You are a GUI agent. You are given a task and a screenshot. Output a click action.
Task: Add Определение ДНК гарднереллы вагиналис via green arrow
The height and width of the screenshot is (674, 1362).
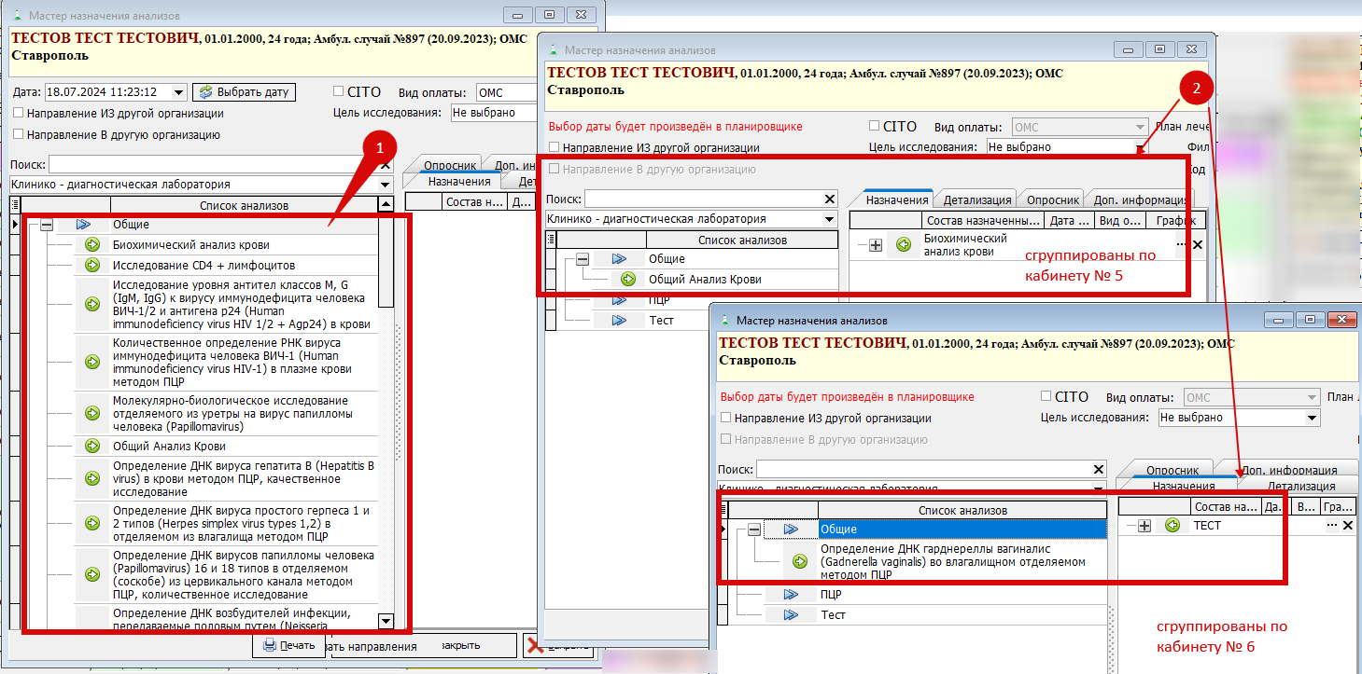800,561
